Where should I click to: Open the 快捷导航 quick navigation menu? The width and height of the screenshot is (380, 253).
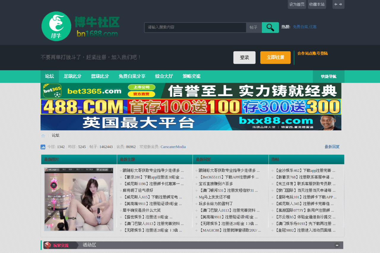(329, 77)
